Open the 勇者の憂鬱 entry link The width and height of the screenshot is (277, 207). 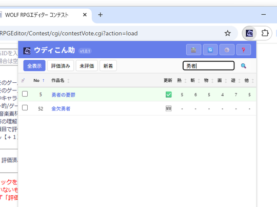coord(63,95)
